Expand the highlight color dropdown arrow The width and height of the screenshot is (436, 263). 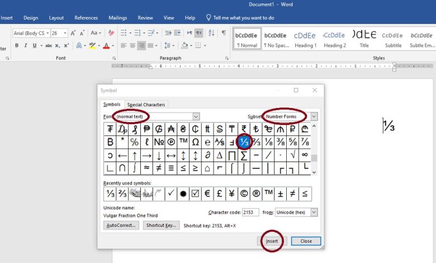[99, 45]
